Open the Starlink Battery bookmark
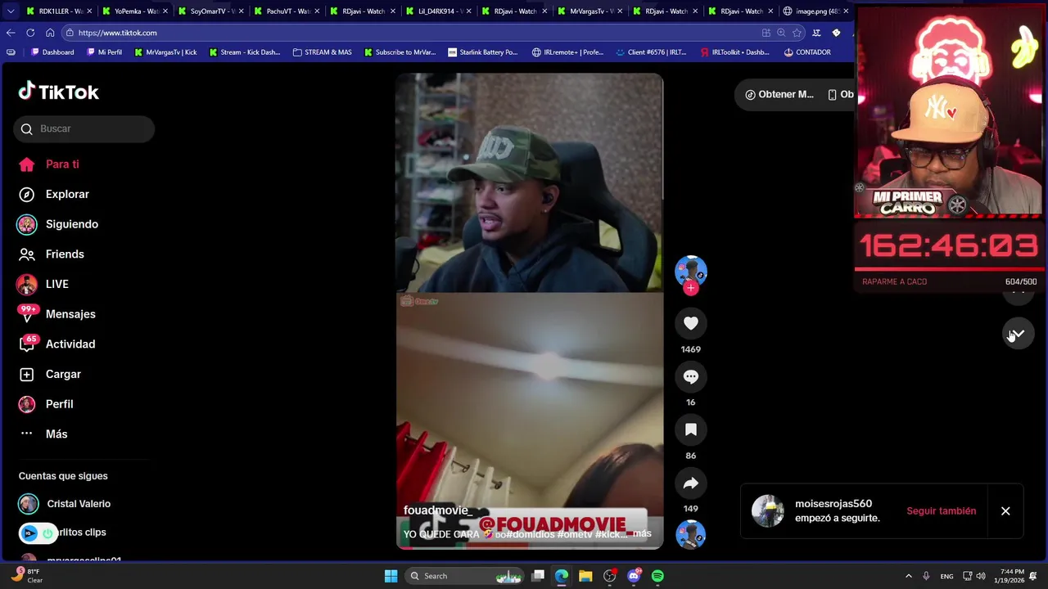The image size is (1048, 589). [483, 52]
